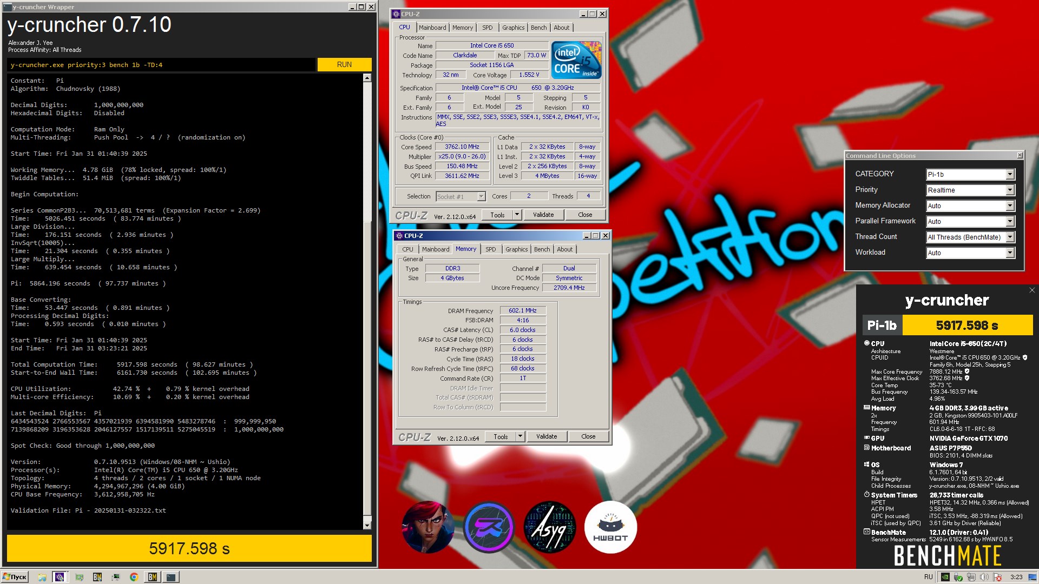This screenshot has height=584, width=1039.
Task: Click the OS Windows icon in BenchMate panel
Action: tap(867, 464)
